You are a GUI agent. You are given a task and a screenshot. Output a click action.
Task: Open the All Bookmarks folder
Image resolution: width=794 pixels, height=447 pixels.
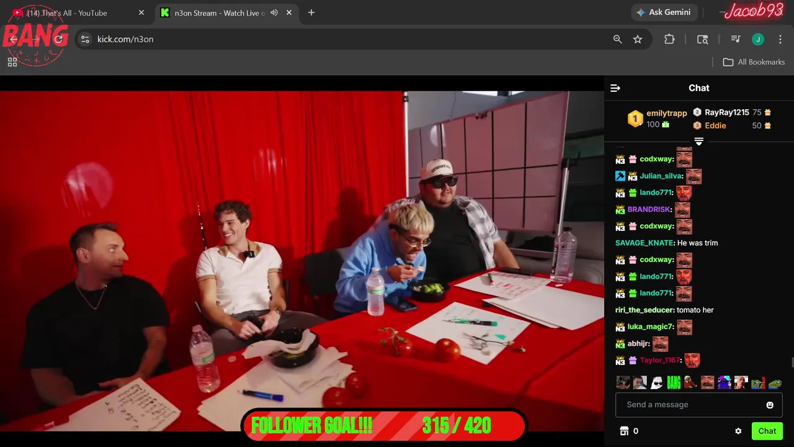point(754,62)
